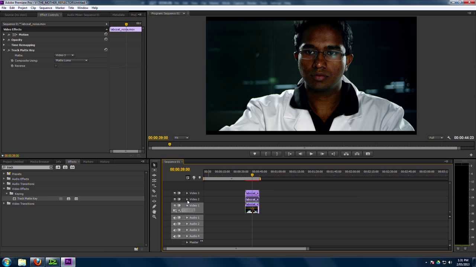This screenshot has width=476, height=267.
Task: Filter effects by YUV Effects icon
Action: pos(73,167)
